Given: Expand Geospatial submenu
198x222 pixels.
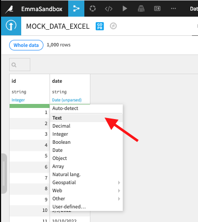Looking at the screenshot, I should point(86,183).
